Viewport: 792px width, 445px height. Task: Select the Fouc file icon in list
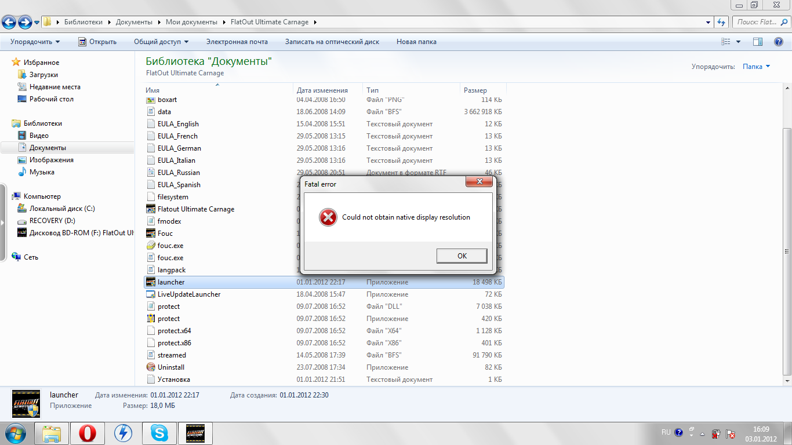coord(151,234)
